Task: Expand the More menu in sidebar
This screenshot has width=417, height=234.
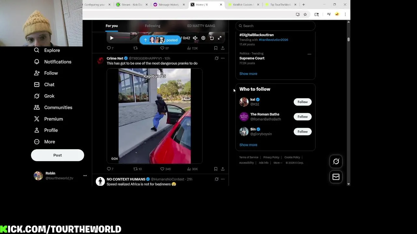Action: click(45, 142)
